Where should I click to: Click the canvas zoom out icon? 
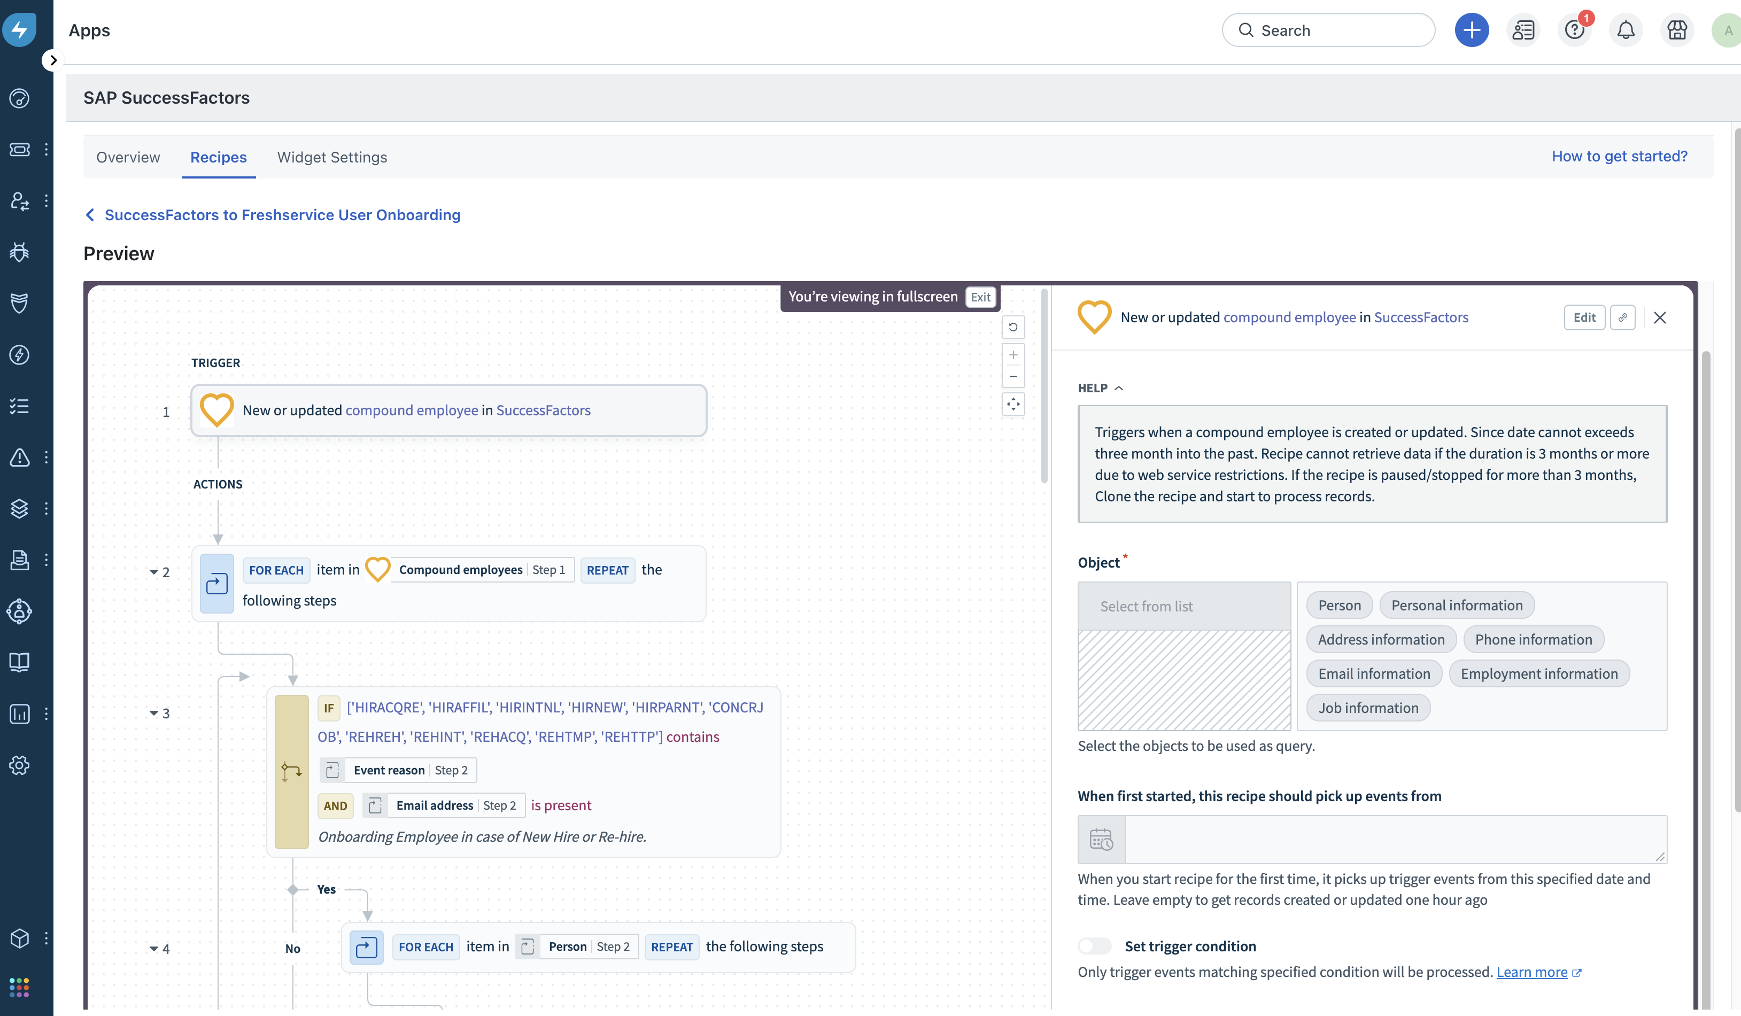point(1013,376)
